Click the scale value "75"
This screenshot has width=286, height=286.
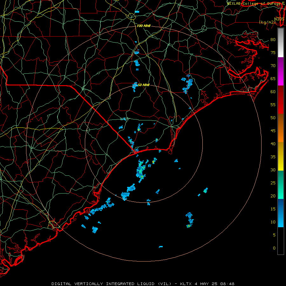click(273, 52)
